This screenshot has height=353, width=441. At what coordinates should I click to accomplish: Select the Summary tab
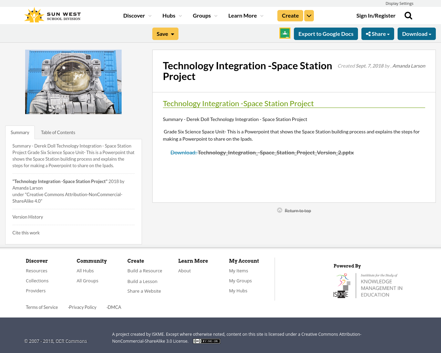point(20,132)
